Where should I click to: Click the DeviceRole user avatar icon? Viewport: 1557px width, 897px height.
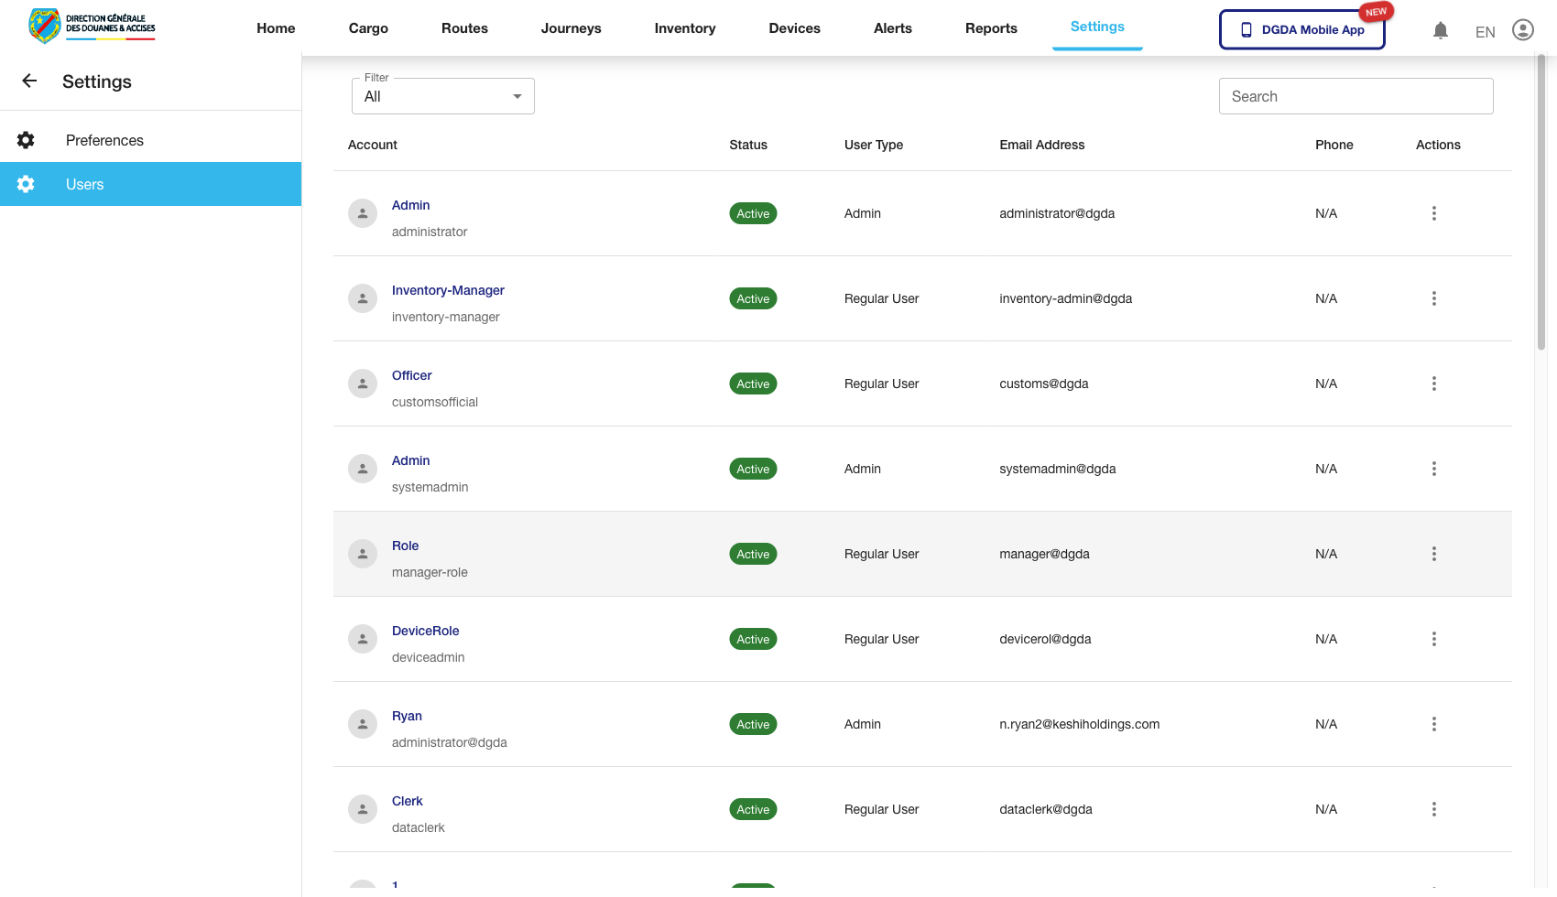[362, 639]
